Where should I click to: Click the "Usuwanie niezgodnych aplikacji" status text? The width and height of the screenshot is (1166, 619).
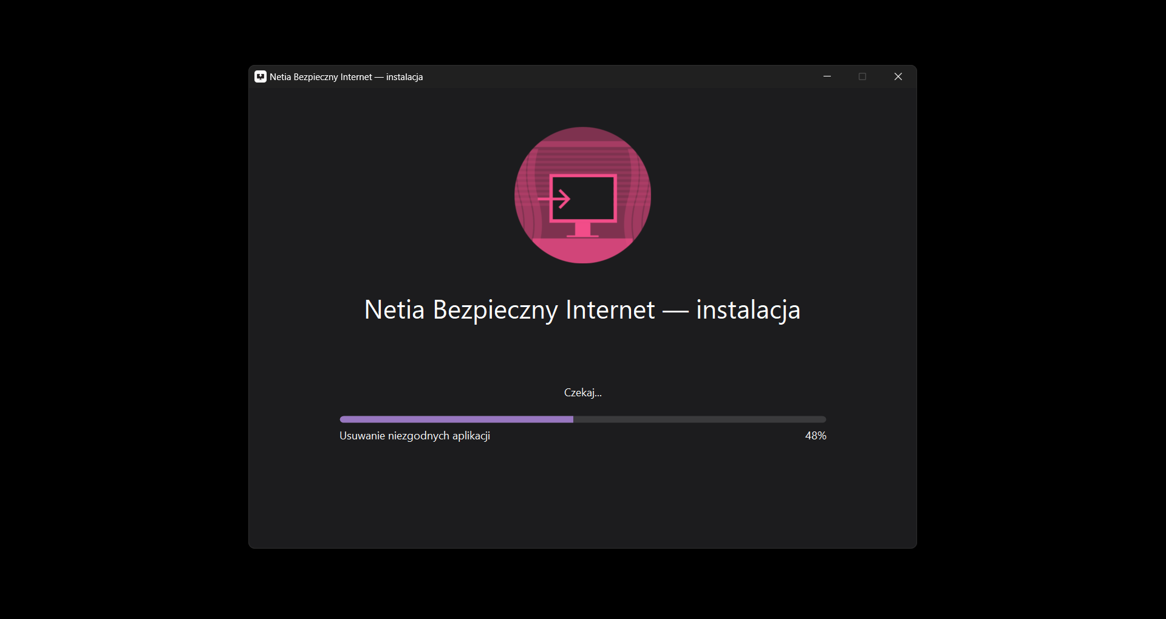(415, 436)
